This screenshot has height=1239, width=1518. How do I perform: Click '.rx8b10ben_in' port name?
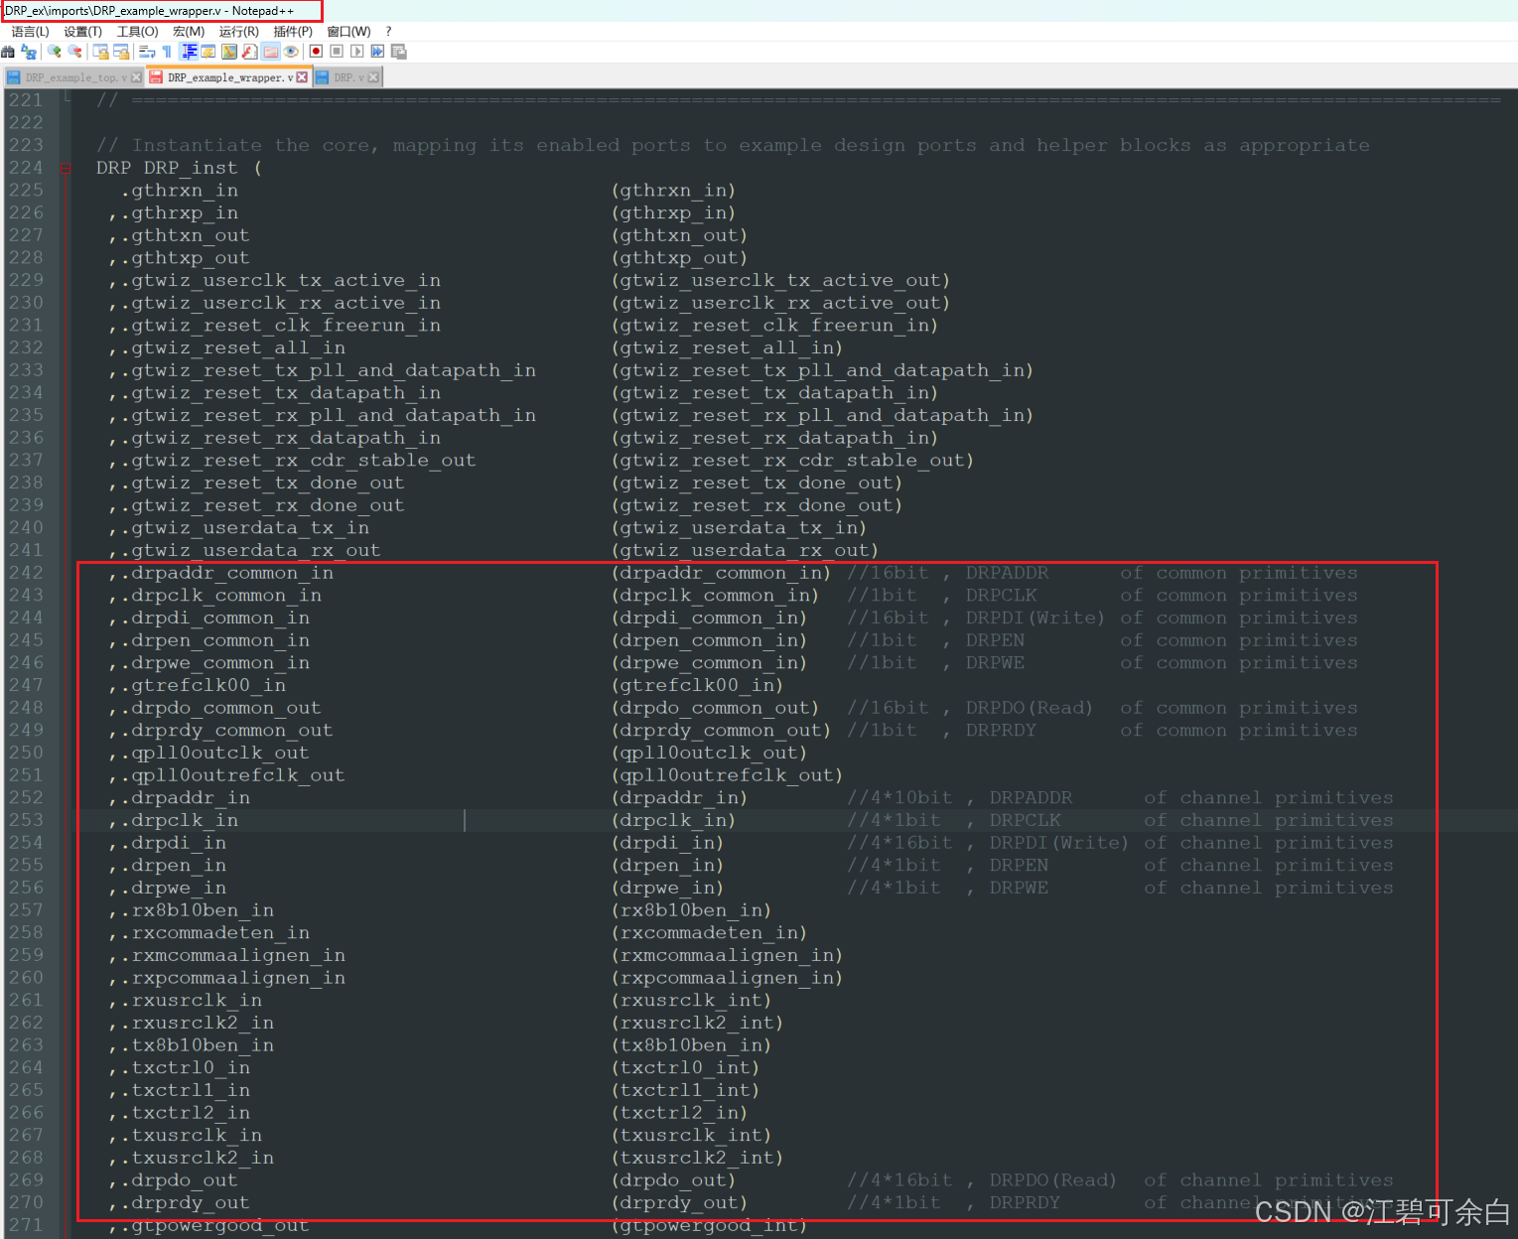(x=198, y=910)
